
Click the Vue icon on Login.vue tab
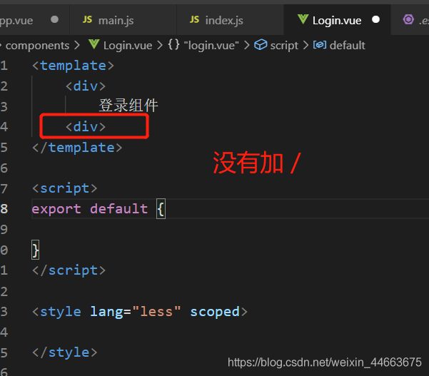click(x=303, y=19)
